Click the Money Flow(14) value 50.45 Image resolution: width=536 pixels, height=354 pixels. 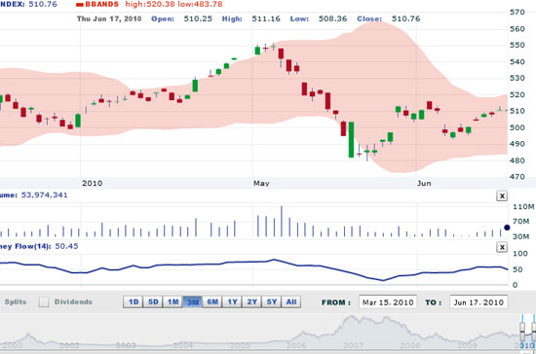pos(66,246)
